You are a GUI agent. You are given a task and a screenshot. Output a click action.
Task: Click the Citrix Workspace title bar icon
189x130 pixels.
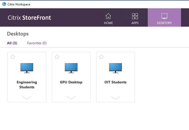click(x=4, y=4)
